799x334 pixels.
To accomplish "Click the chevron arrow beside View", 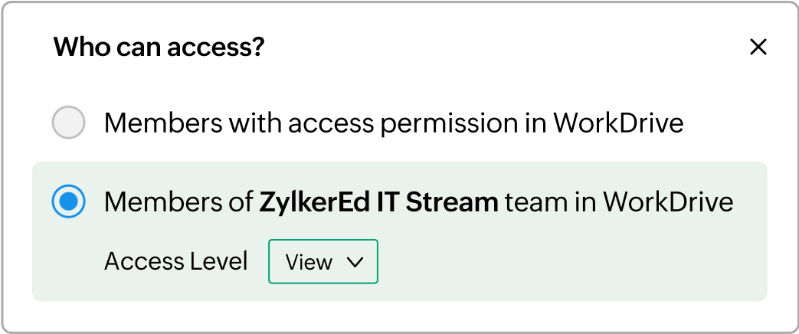I will click(355, 262).
